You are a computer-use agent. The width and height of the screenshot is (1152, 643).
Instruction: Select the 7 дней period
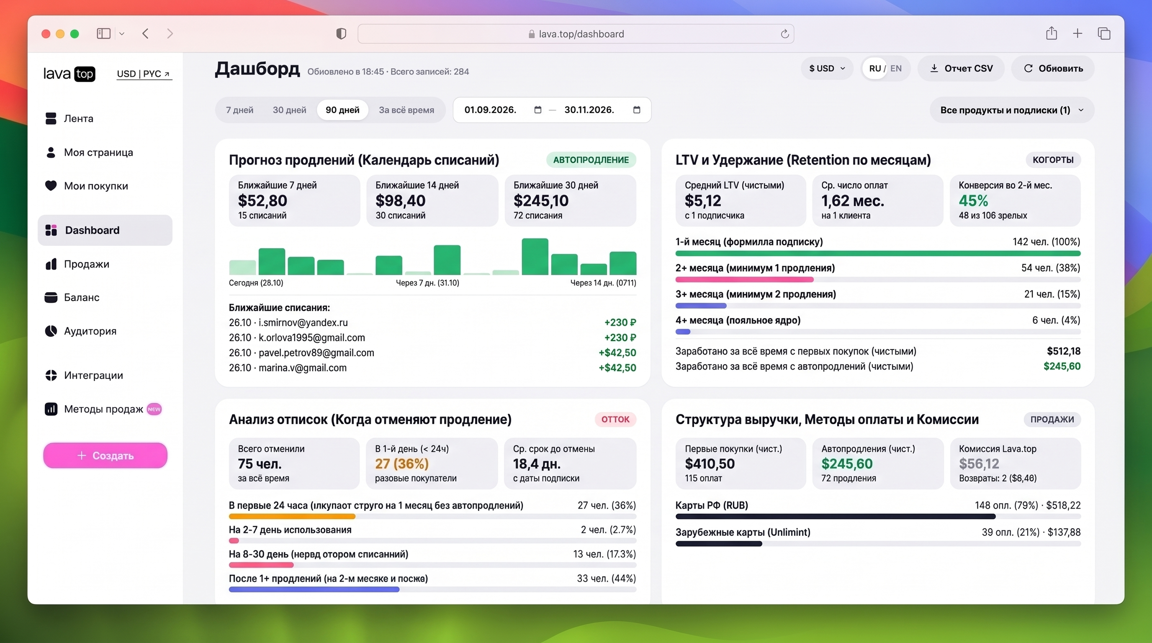[240, 110]
